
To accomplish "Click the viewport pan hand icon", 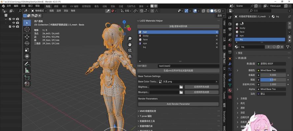I will pyautogui.click(x=130, y=45).
